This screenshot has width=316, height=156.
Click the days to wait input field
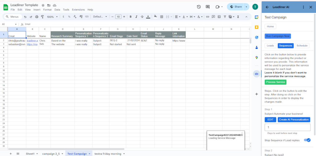point(288,127)
